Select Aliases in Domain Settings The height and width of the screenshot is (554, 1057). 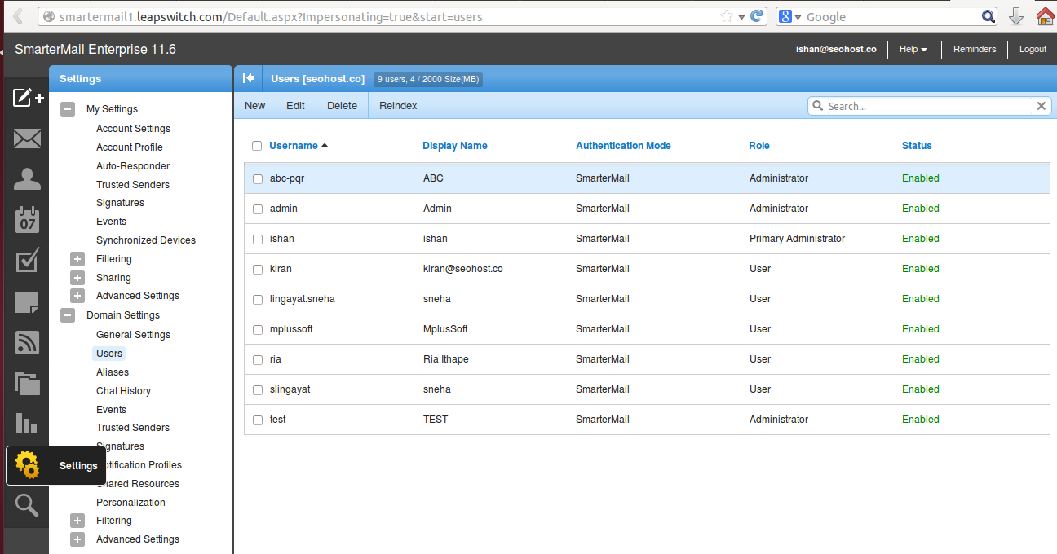(113, 372)
